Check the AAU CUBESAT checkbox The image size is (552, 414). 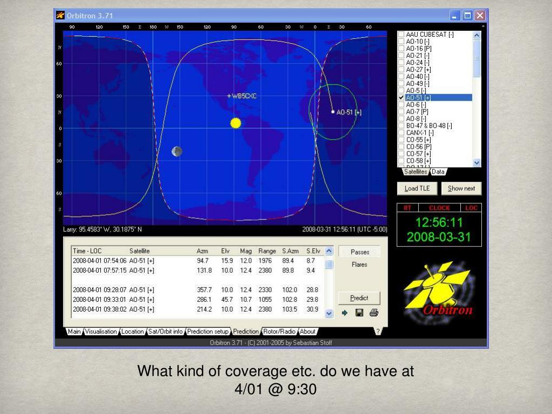pos(401,34)
